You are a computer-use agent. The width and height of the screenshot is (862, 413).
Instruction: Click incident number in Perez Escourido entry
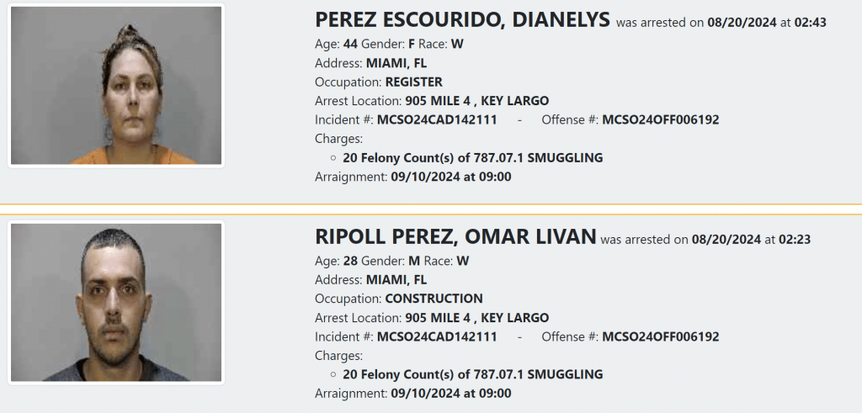tap(437, 119)
